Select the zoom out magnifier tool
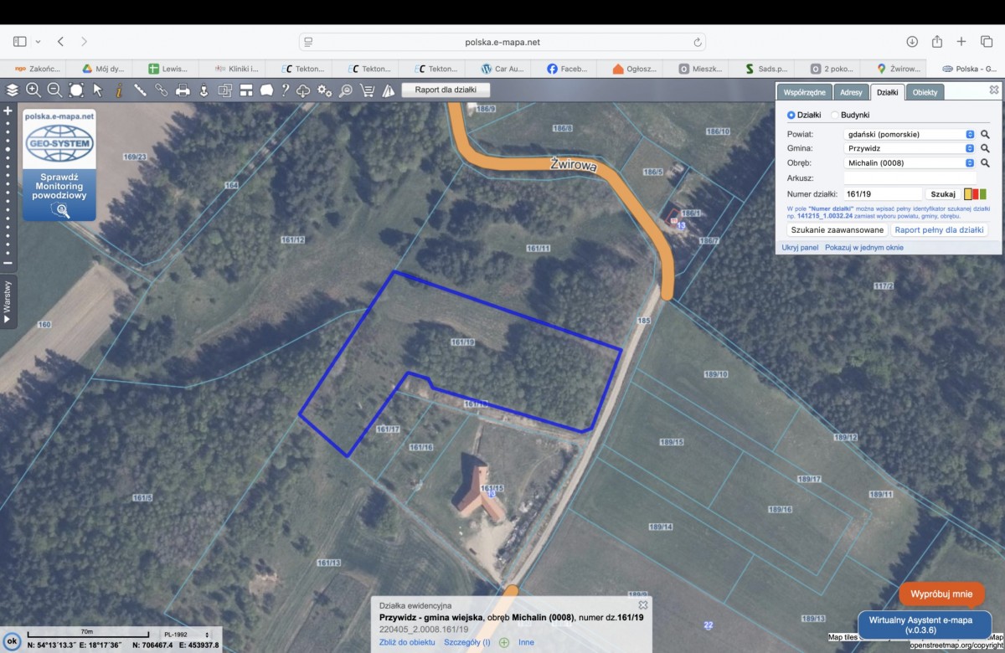The height and width of the screenshot is (653, 1005). click(x=54, y=90)
